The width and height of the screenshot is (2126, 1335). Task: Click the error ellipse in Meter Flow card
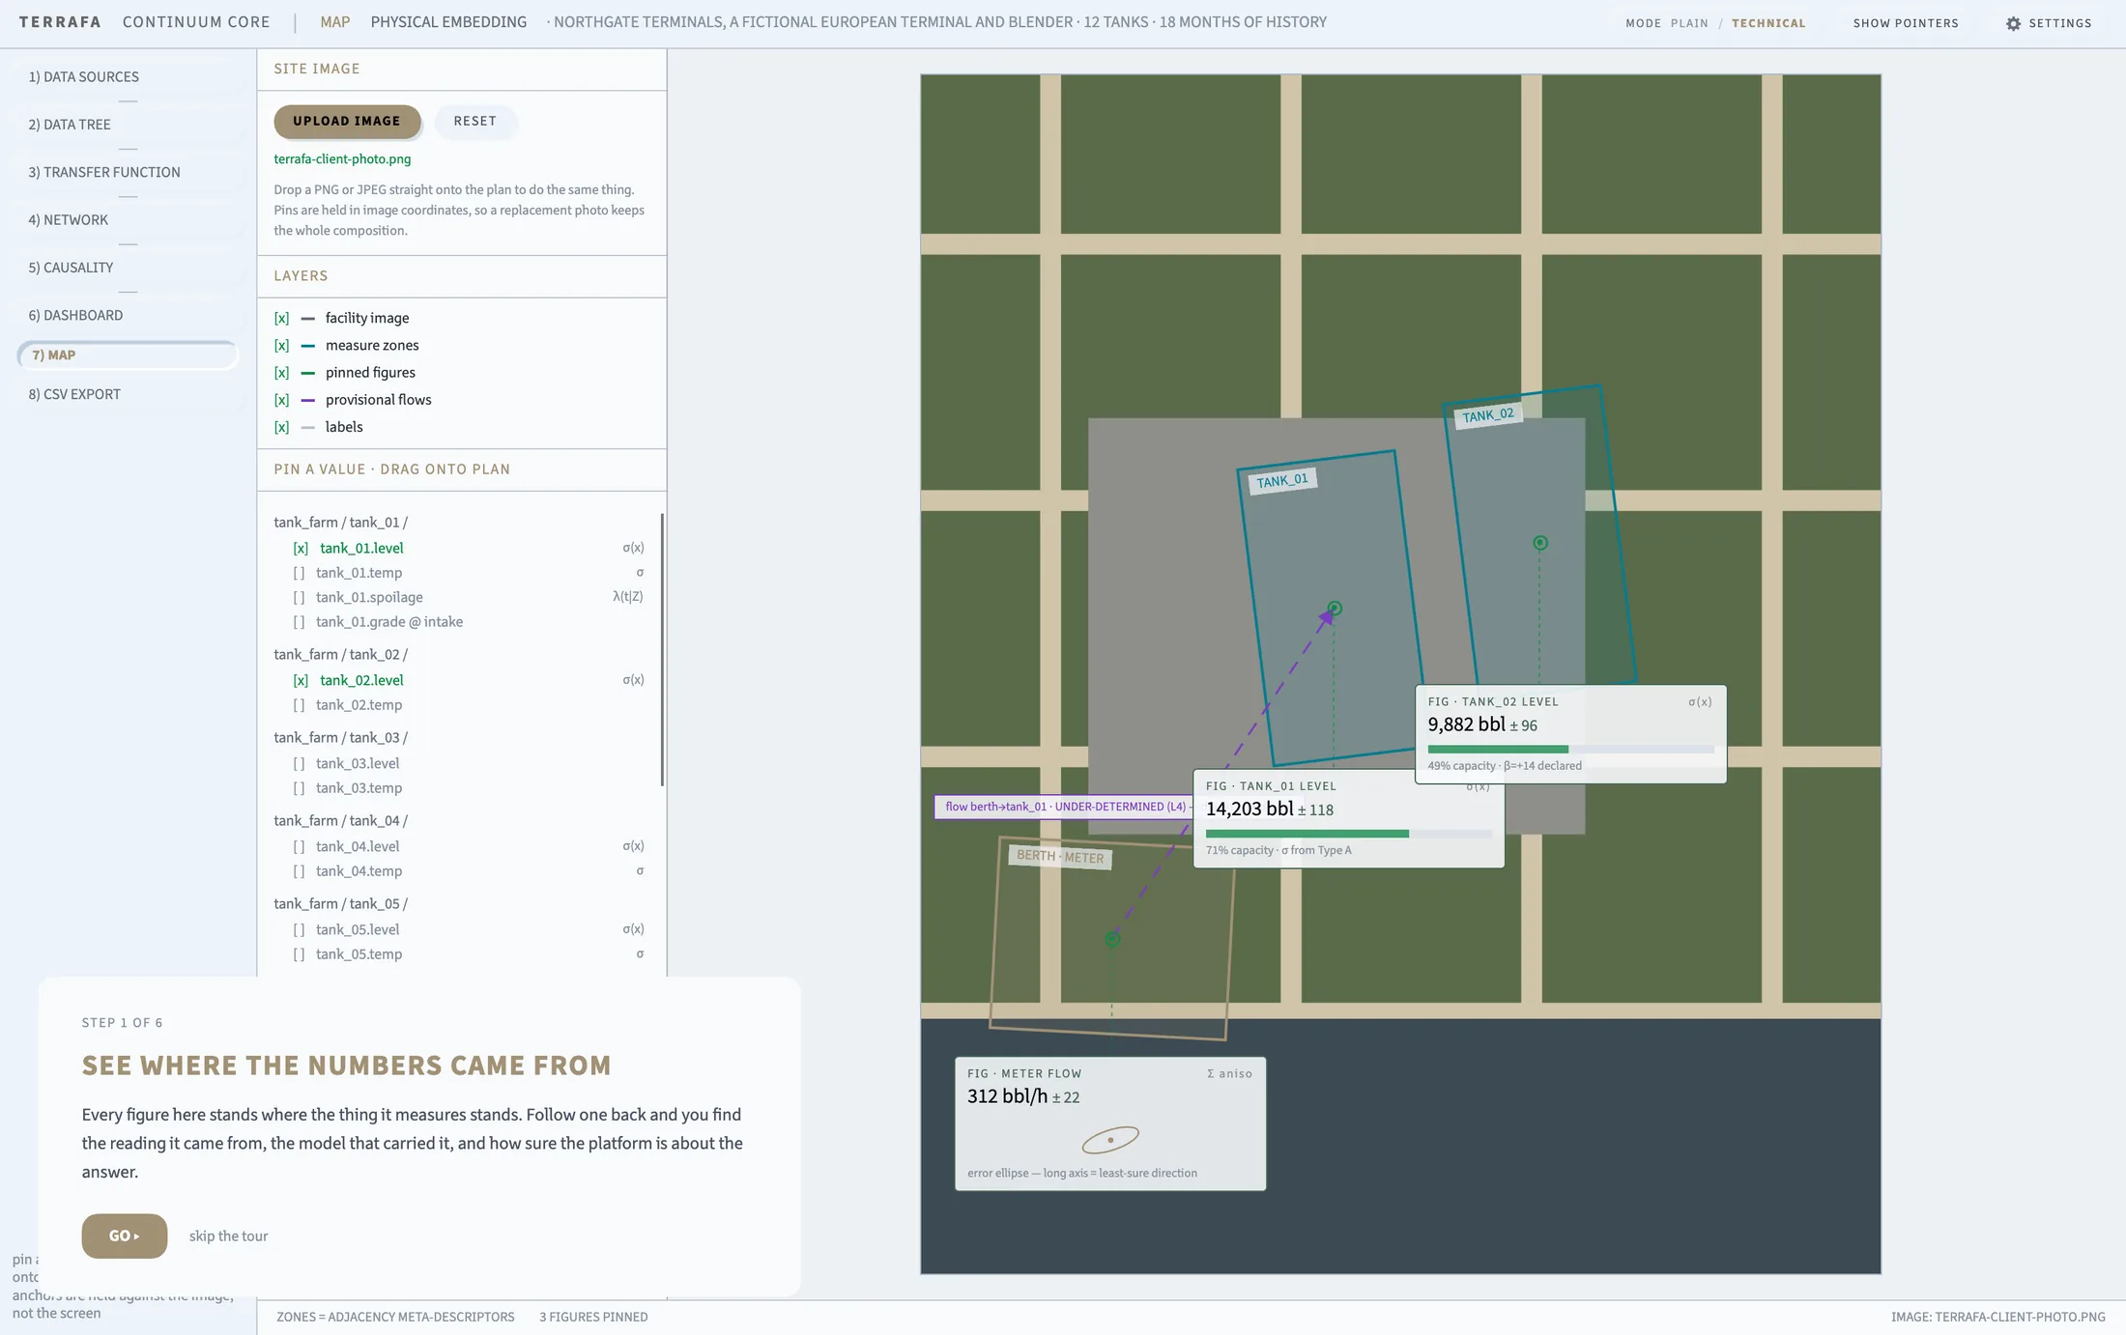(1110, 1140)
